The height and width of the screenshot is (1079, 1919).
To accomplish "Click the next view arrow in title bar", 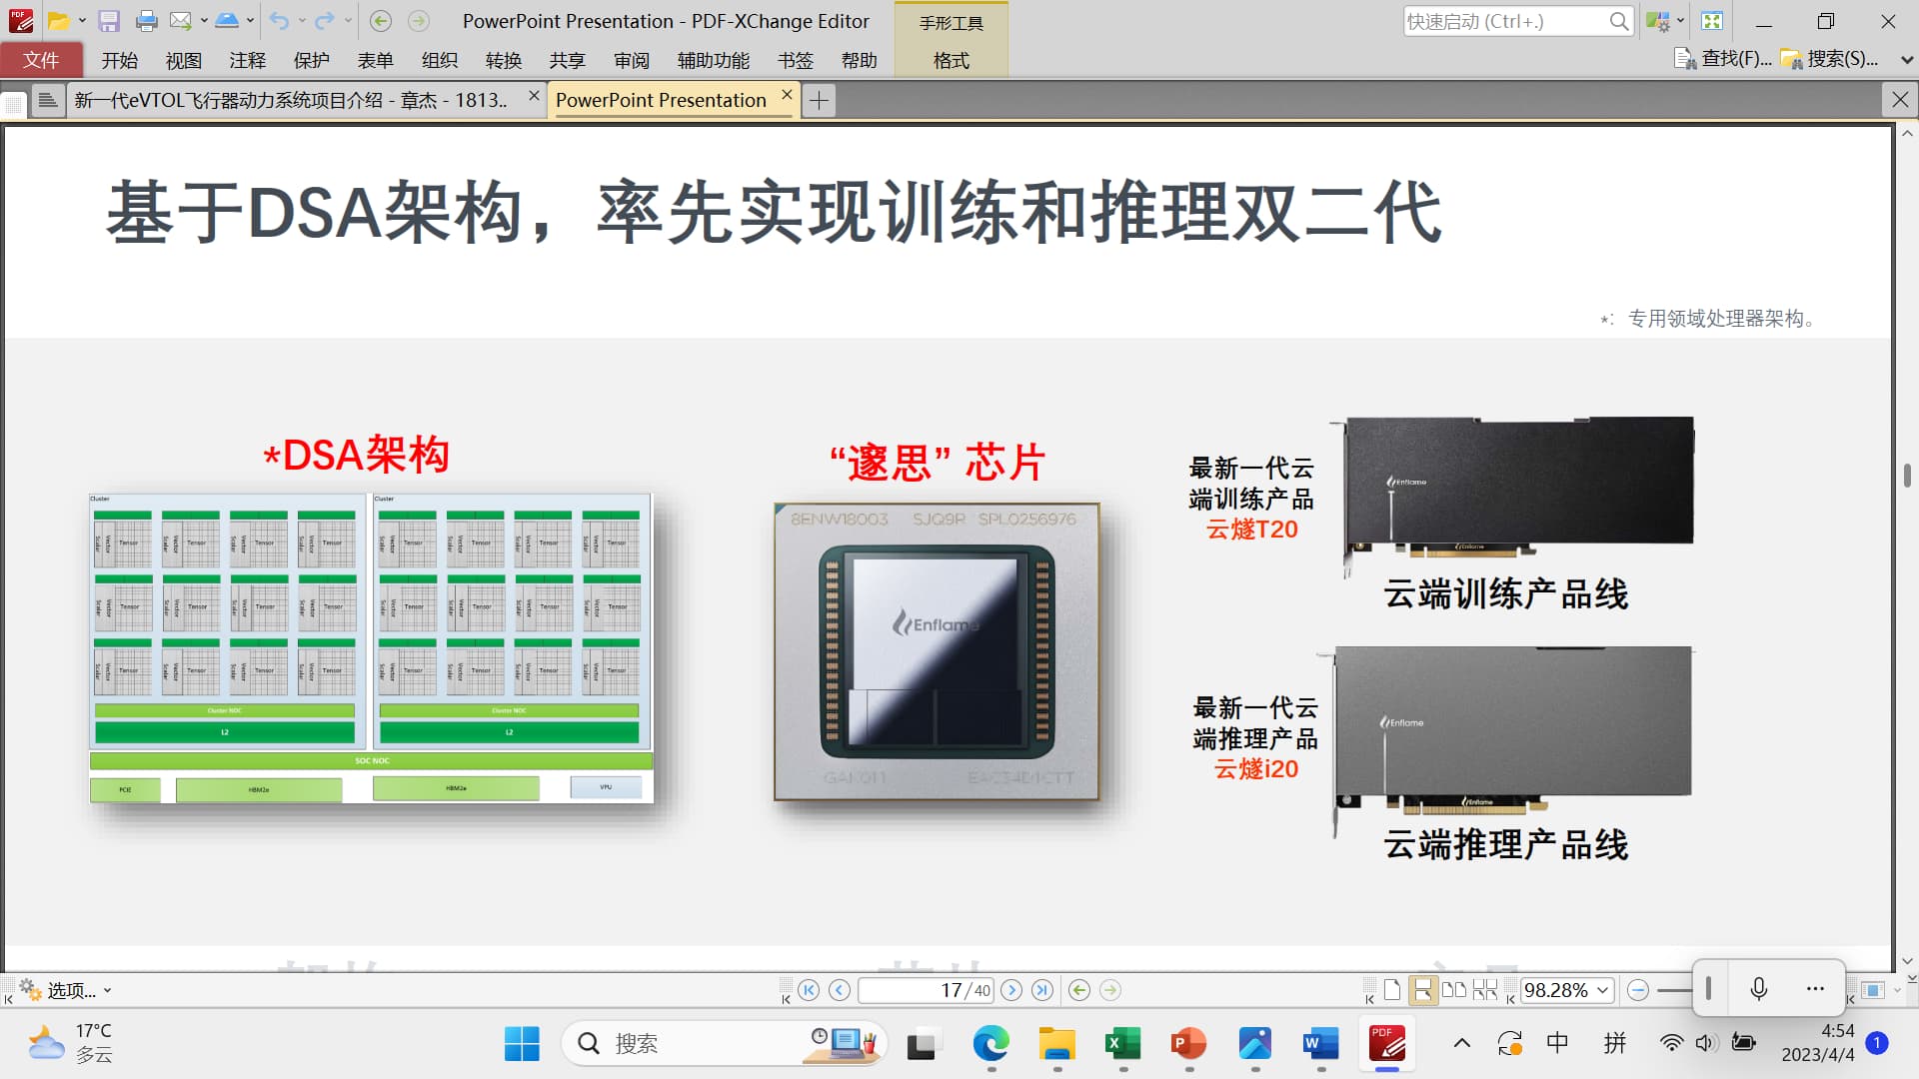I will click(419, 21).
